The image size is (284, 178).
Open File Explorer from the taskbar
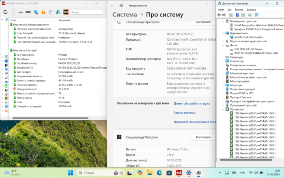149,173
